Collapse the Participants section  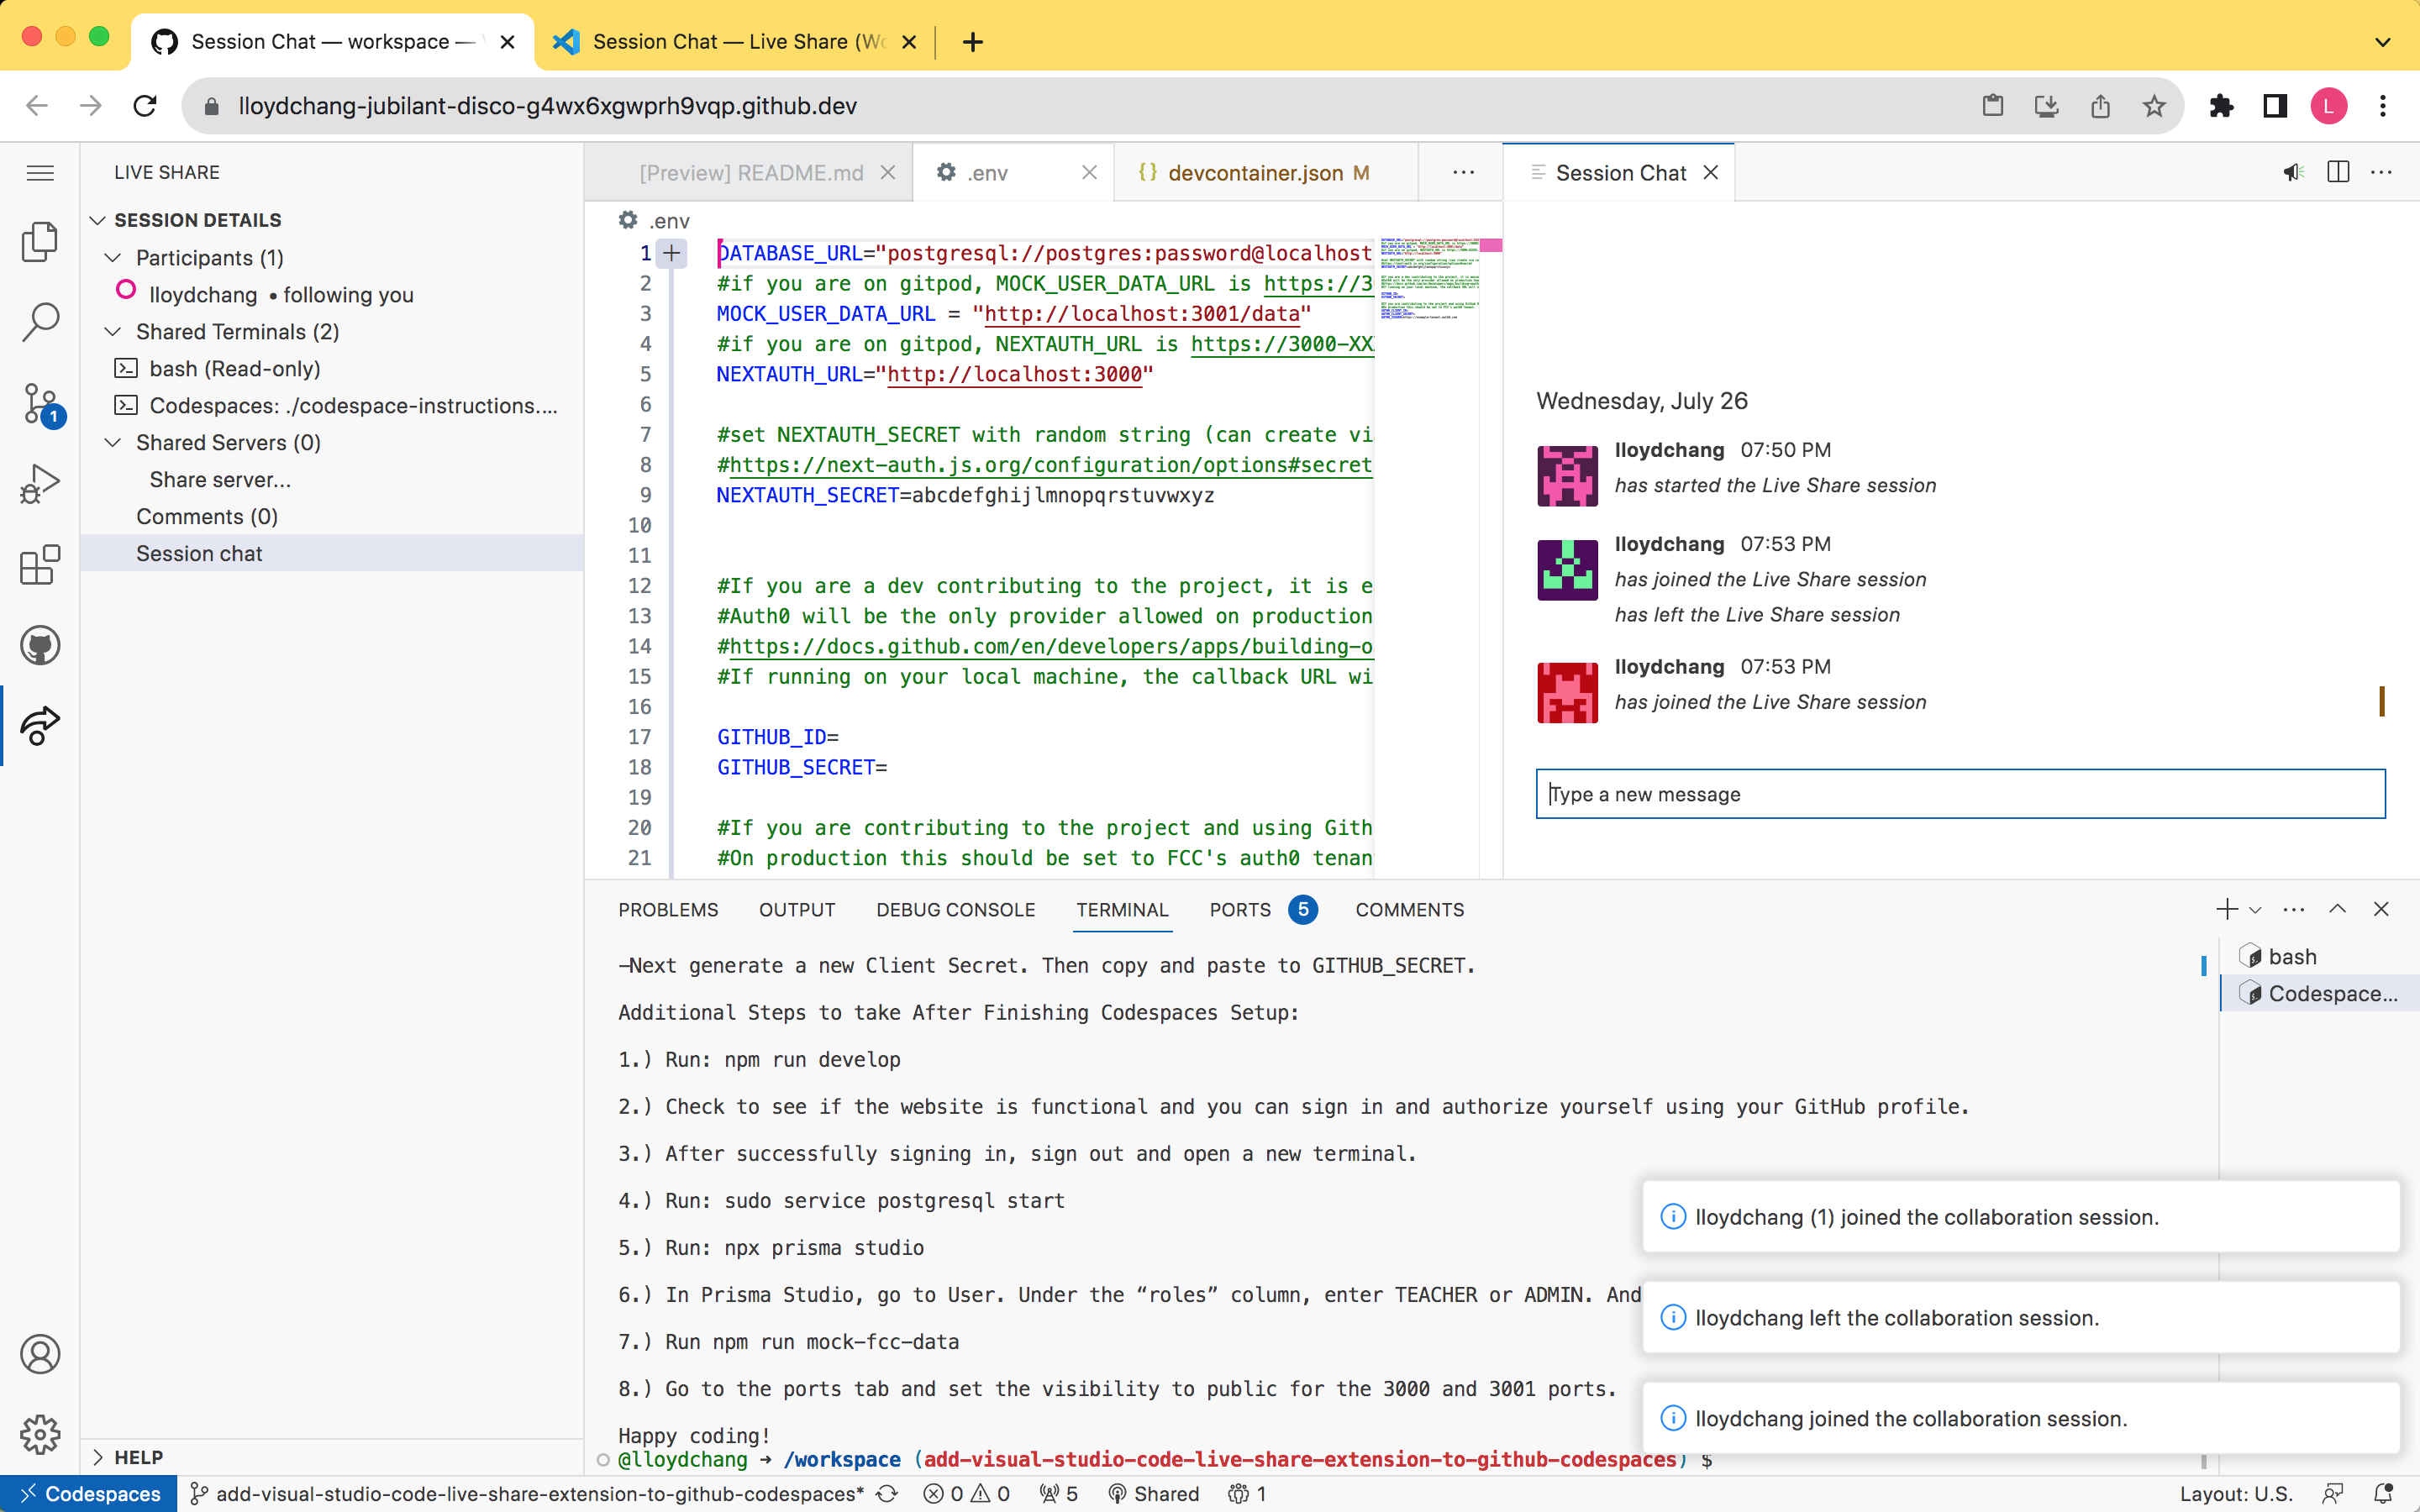coord(112,257)
